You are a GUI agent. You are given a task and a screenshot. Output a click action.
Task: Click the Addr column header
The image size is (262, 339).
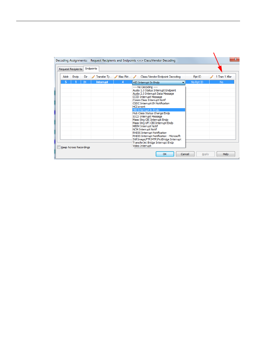tap(66, 77)
